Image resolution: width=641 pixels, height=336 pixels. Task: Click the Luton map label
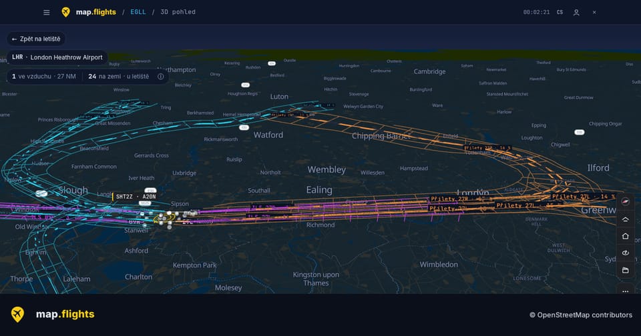point(279,97)
